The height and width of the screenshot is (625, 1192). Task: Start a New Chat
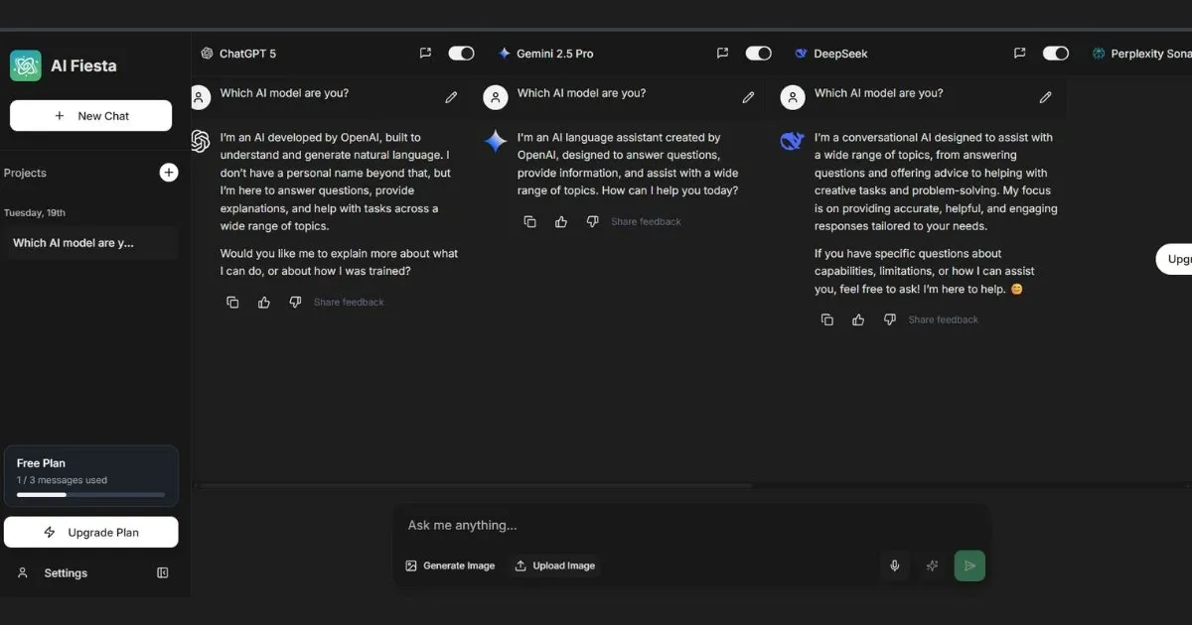pyautogui.click(x=90, y=116)
